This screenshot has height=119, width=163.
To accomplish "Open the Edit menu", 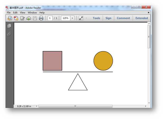I will 15,13.
